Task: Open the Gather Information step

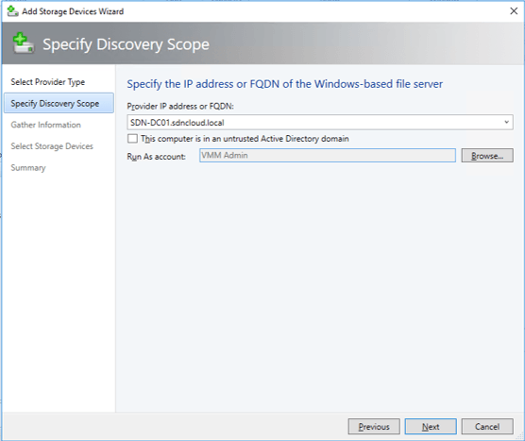Action: (x=46, y=125)
